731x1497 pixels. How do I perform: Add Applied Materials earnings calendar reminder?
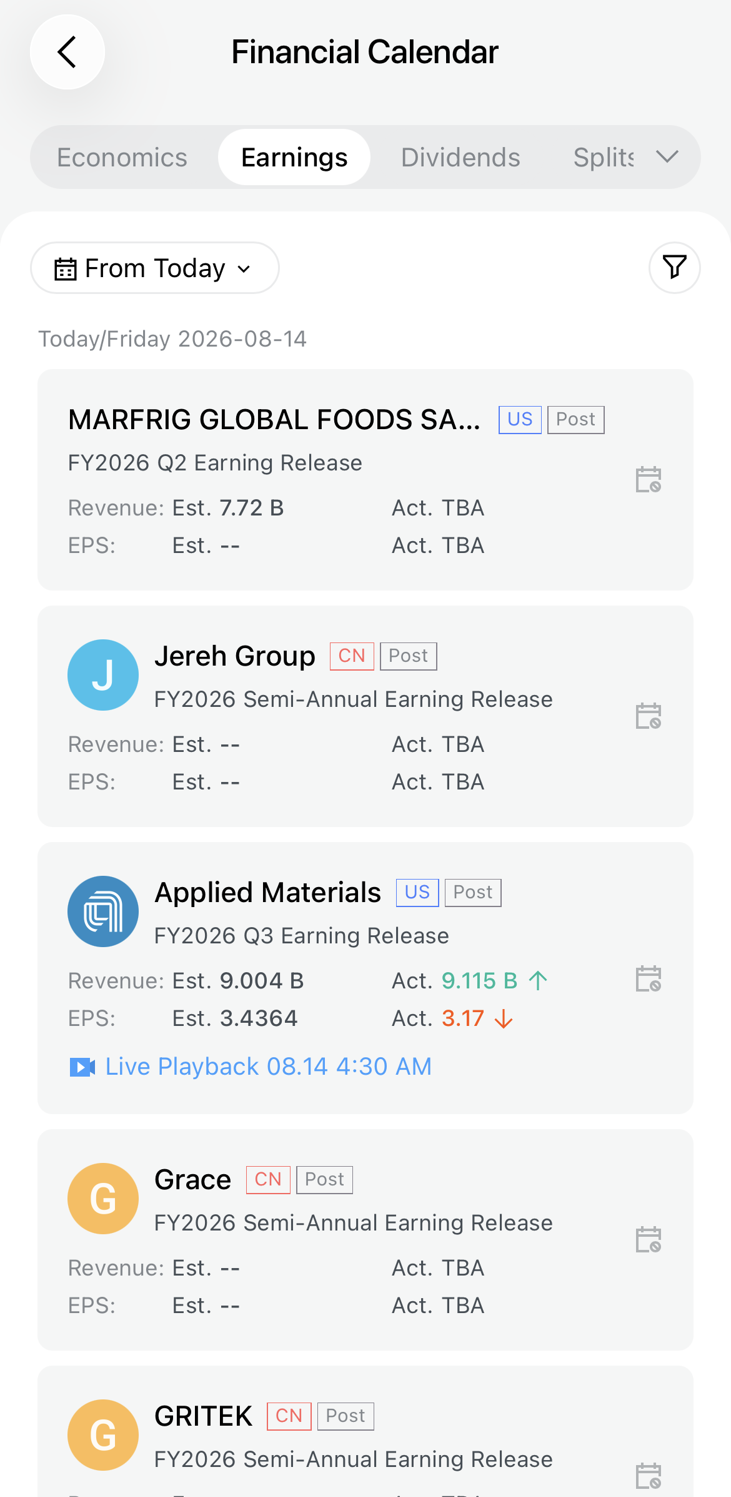tap(649, 979)
